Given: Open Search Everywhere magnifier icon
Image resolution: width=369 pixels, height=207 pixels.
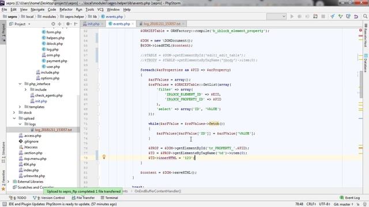Looking at the screenshot, I should (x=365, y=17).
